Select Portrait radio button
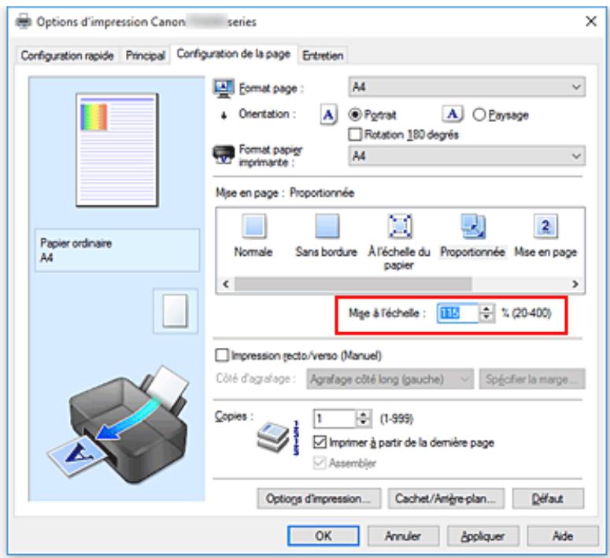The height and width of the screenshot is (558, 610). tap(355, 114)
